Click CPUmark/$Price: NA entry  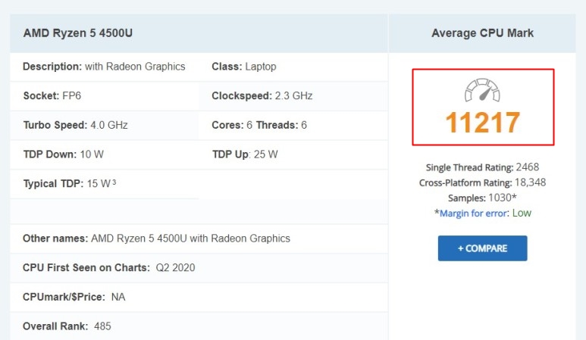click(x=74, y=297)
